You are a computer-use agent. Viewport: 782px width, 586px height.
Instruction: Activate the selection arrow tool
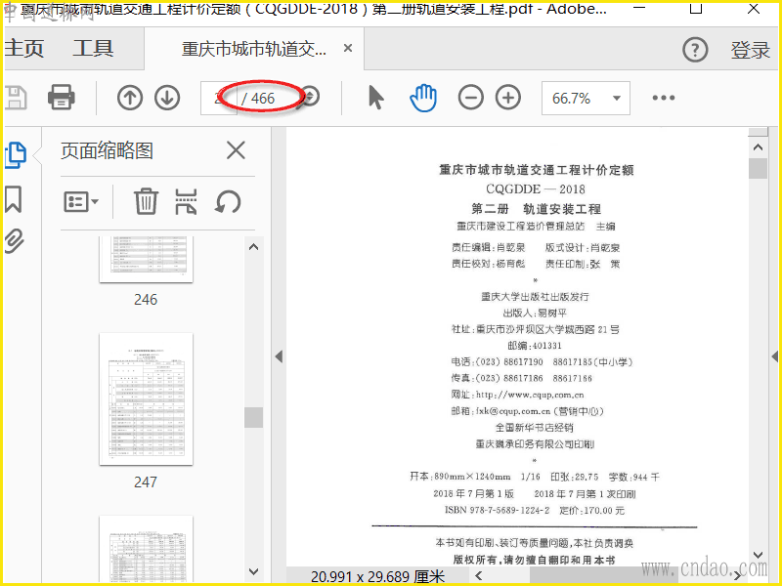click(x=376, y=97)
